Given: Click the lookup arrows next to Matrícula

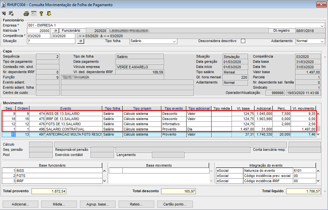Looking at the screenshot, I should coord(55,30).
